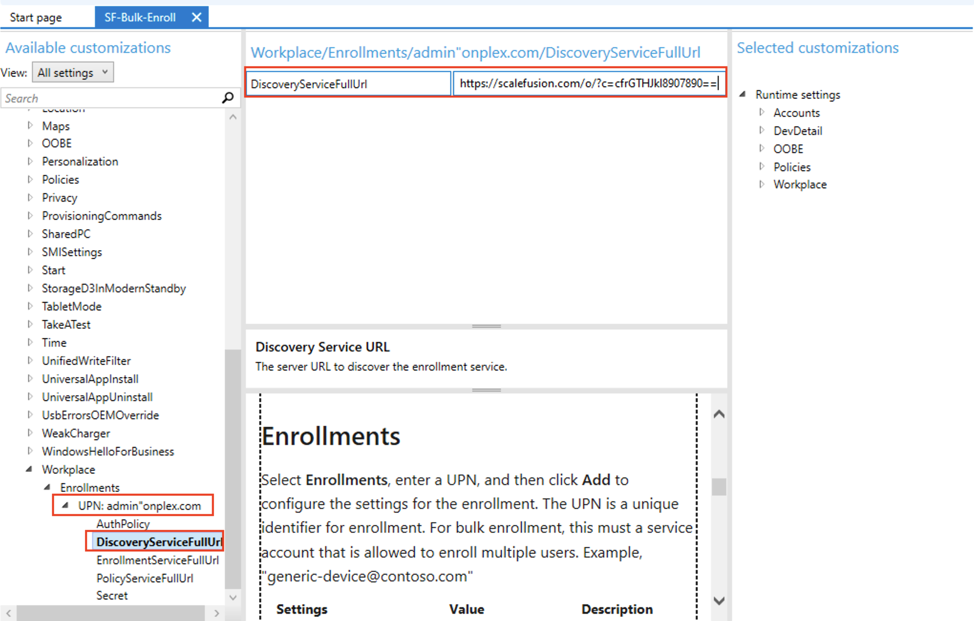Click the tree horizontal scroll left arrow

(9, 613)
